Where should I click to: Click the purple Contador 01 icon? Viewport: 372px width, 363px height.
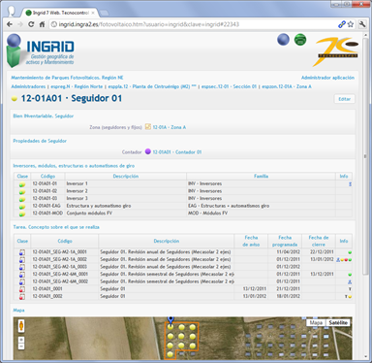point(148,151)
